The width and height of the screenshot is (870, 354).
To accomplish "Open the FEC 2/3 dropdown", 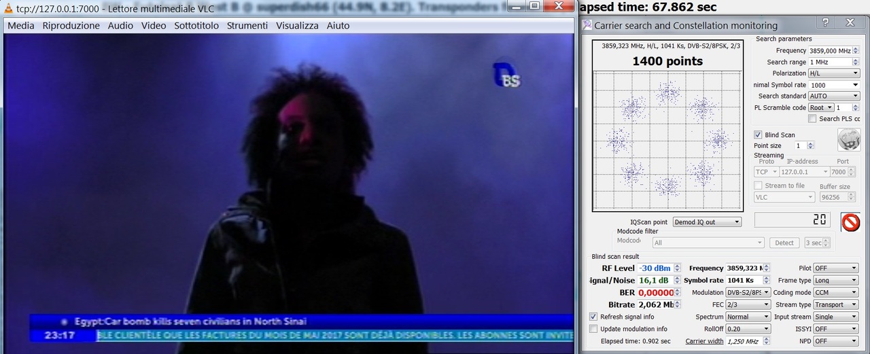I will pyautogui.click(x=748, y=305).
